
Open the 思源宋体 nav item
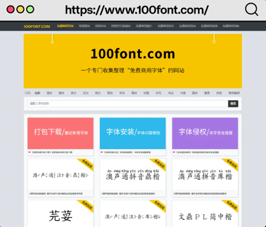click(100, 26)
